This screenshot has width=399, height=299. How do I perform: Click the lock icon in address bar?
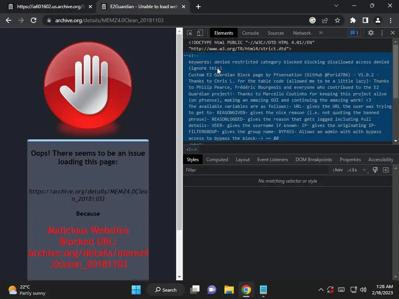(49, 20)
